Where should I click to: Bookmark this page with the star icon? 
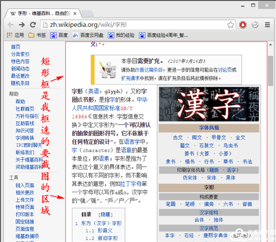(230, 25)
